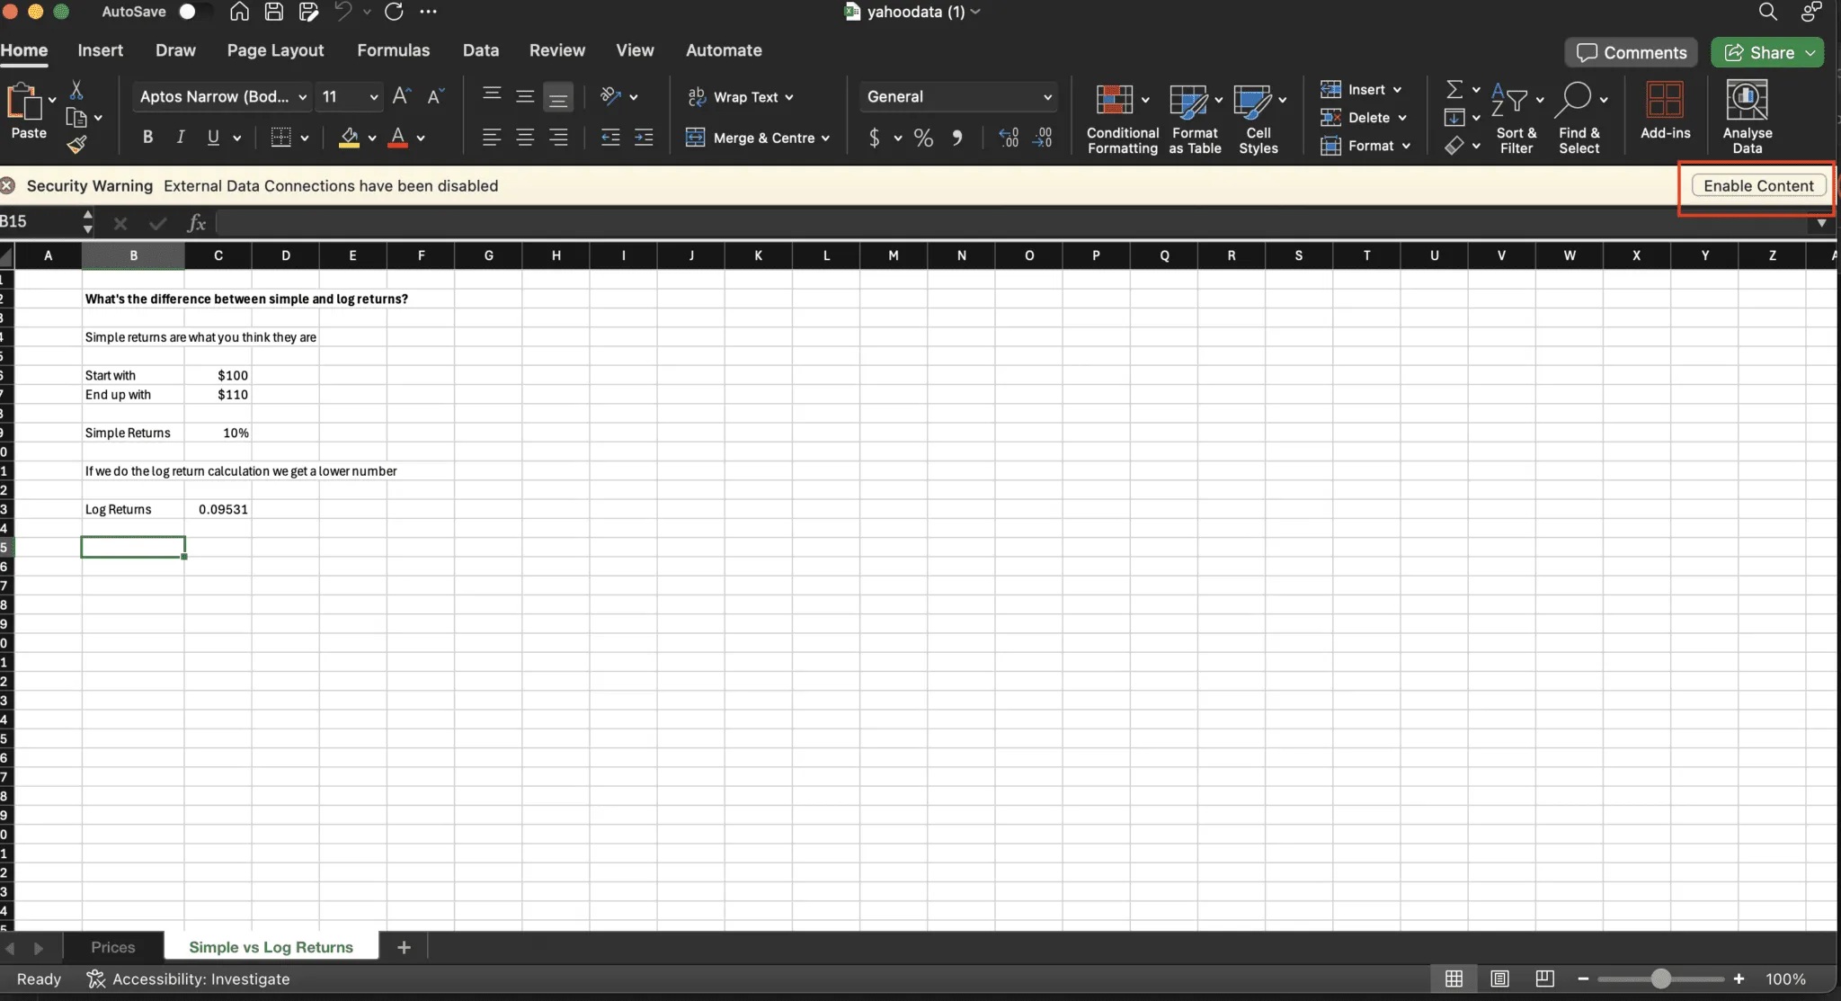Toggle bold formatting
Viewport: 1841px width, 1001px height.
147,137
